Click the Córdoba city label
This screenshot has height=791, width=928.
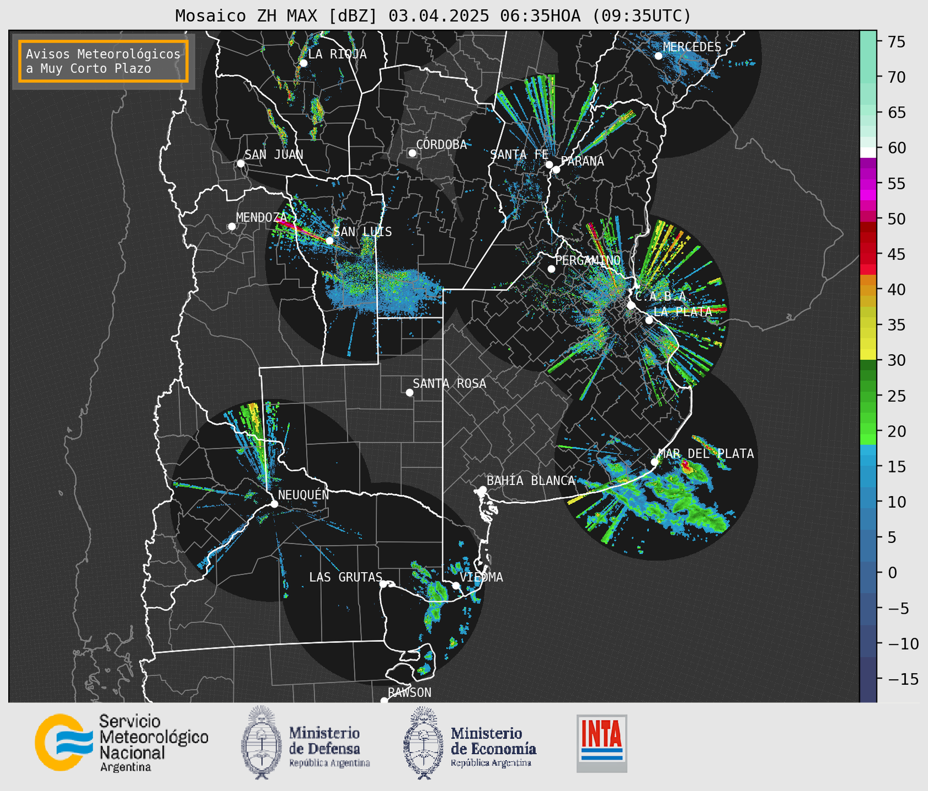(441, 145)
